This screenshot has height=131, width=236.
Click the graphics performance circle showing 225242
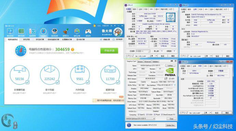[50, 75]
